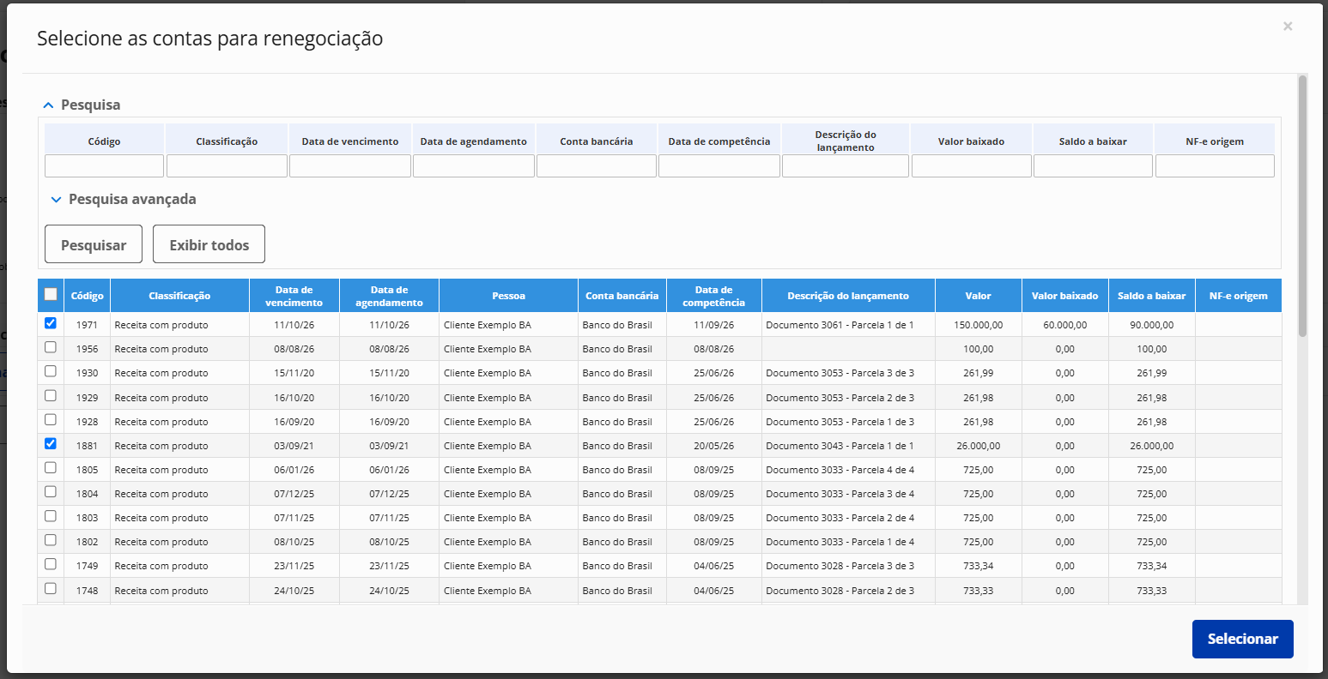Click the Pesquisar button
Image resolution: width=1328 pixels, height=679 pixels.
tap(94, 244)
